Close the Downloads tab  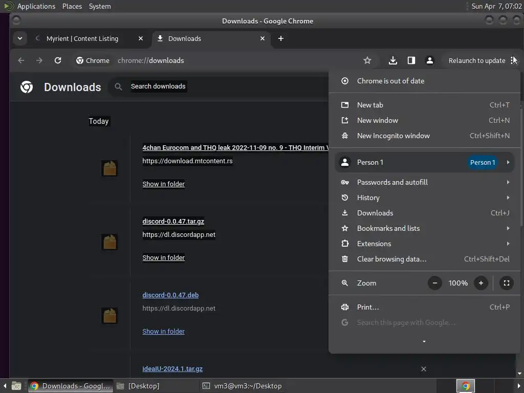click(263, 38)
